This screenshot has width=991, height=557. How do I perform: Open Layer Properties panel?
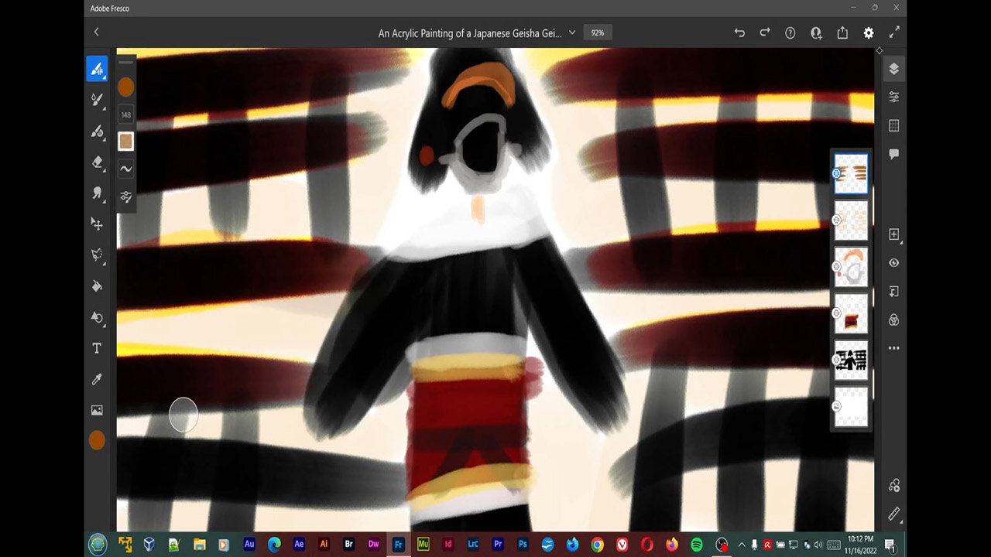[893, 97]
